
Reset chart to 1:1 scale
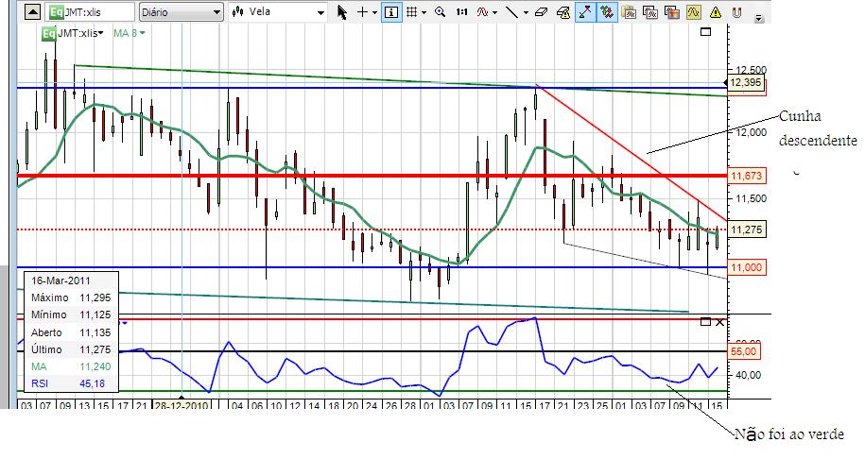(x=461, y=12)
